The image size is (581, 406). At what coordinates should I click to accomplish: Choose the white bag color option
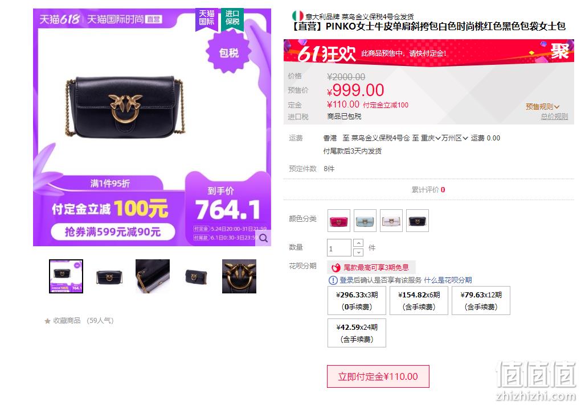click(x=391, y=221)
